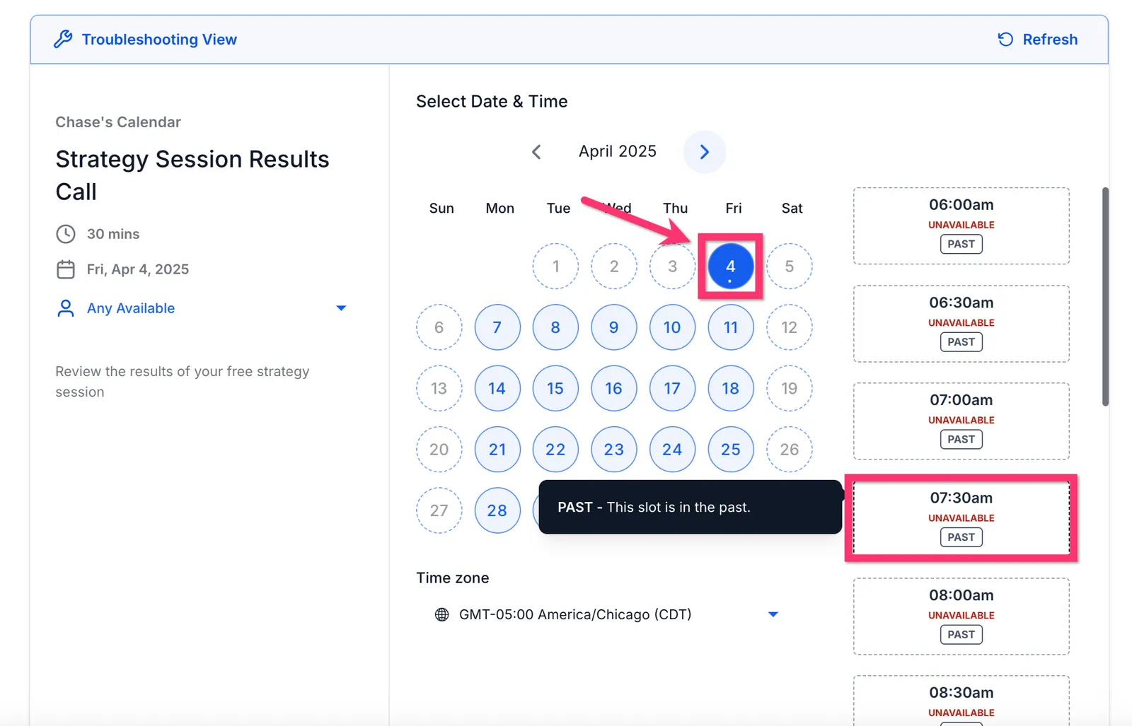This screenshot has width=1132, height=726.
Task: Select April 7 on the calendar
Action: click(497, 327)
